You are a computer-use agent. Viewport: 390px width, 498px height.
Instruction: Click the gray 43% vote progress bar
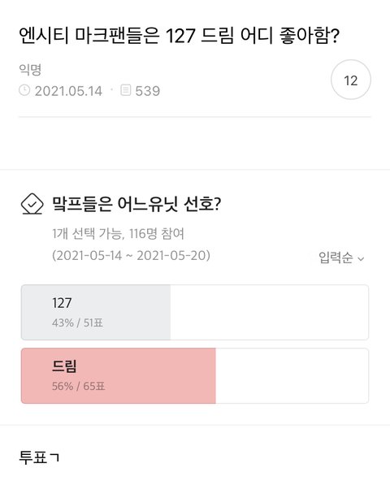(96, 312)
